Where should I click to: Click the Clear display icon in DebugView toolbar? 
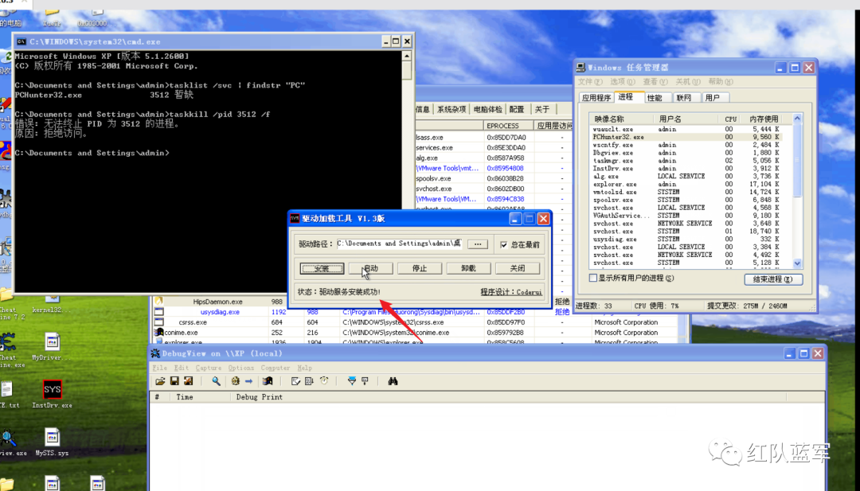295,381
